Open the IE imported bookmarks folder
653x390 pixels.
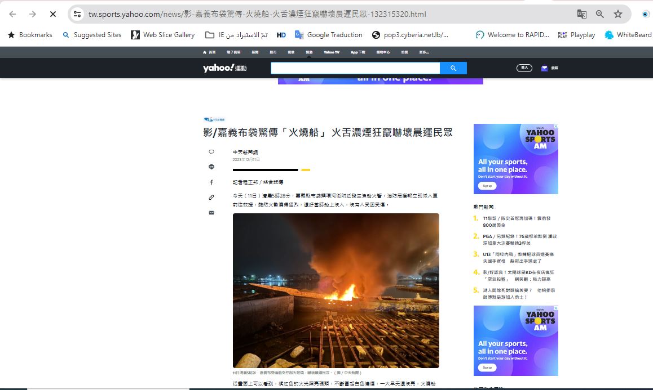236,35
